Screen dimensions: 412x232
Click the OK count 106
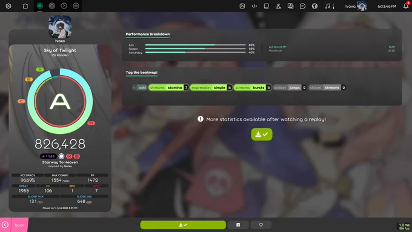(48, 191)
